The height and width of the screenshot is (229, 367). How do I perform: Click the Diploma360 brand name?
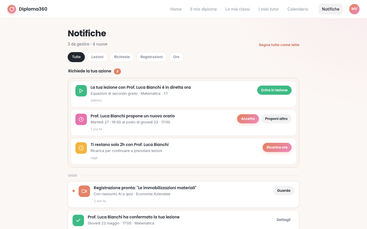pos(33,9)
